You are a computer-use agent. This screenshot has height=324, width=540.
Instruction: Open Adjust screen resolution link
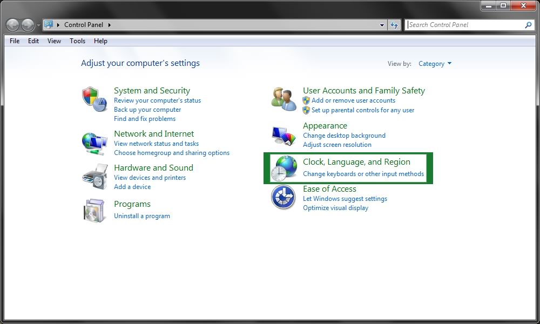[337, 145]
